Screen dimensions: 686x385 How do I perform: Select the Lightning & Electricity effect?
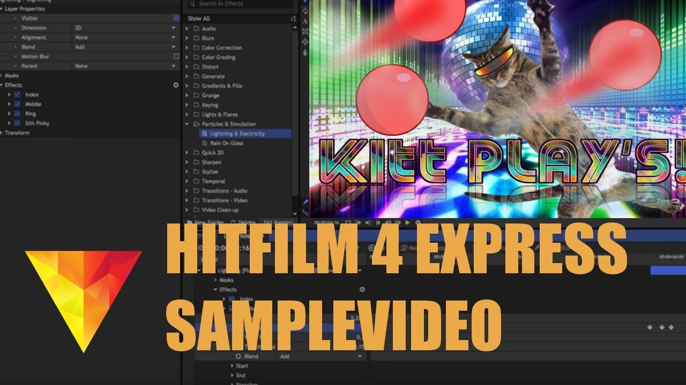237,134
